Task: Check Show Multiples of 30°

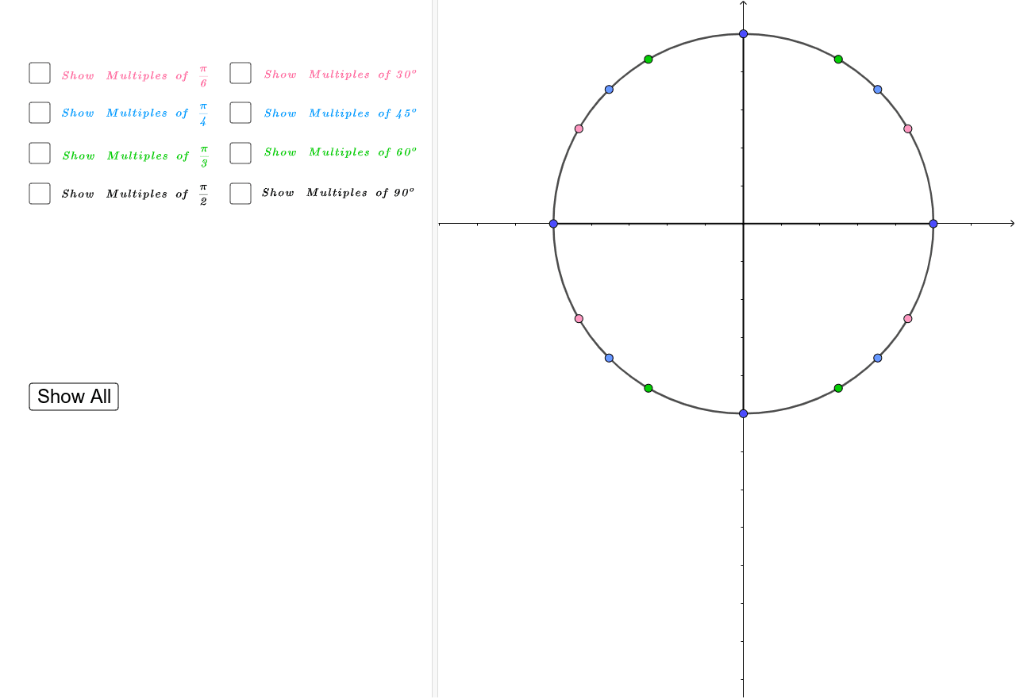Action: pyautogui.click(x=240, y=73)
